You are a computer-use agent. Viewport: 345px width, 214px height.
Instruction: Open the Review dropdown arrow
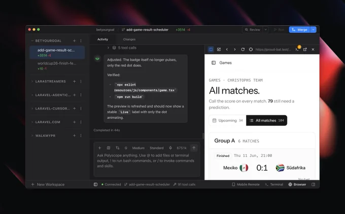pyautogui.click(x=265, y=30)
